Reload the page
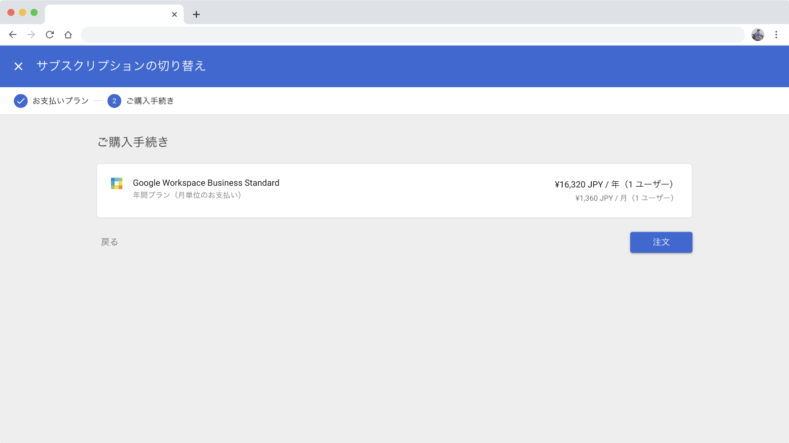This screenshot has width=789, height=443. pyautogui.click(x=50, y=34)
